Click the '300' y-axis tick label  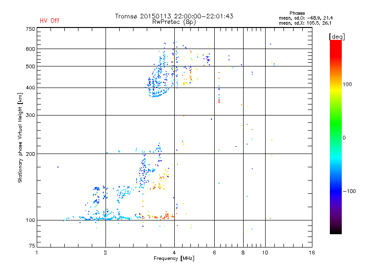[x=31, y=115]
